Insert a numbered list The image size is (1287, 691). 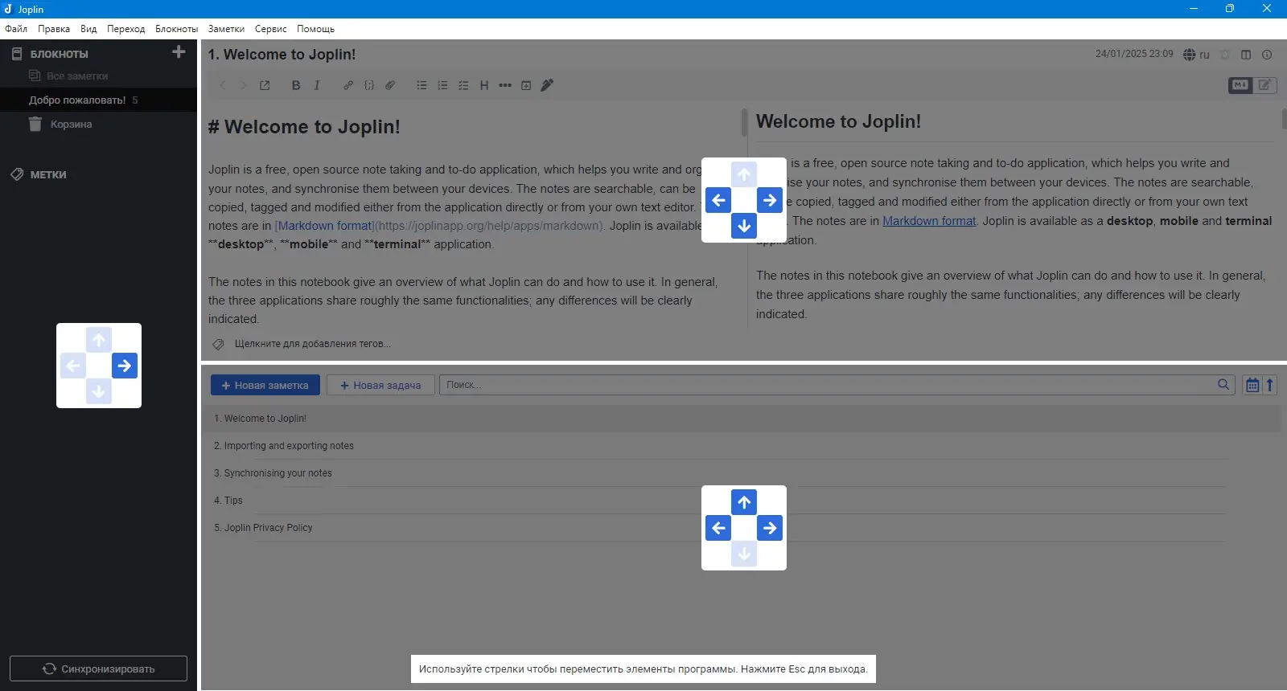click(x=442, y=85)
